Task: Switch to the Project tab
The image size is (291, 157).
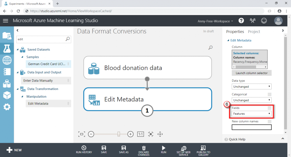Action: (254, 32)
